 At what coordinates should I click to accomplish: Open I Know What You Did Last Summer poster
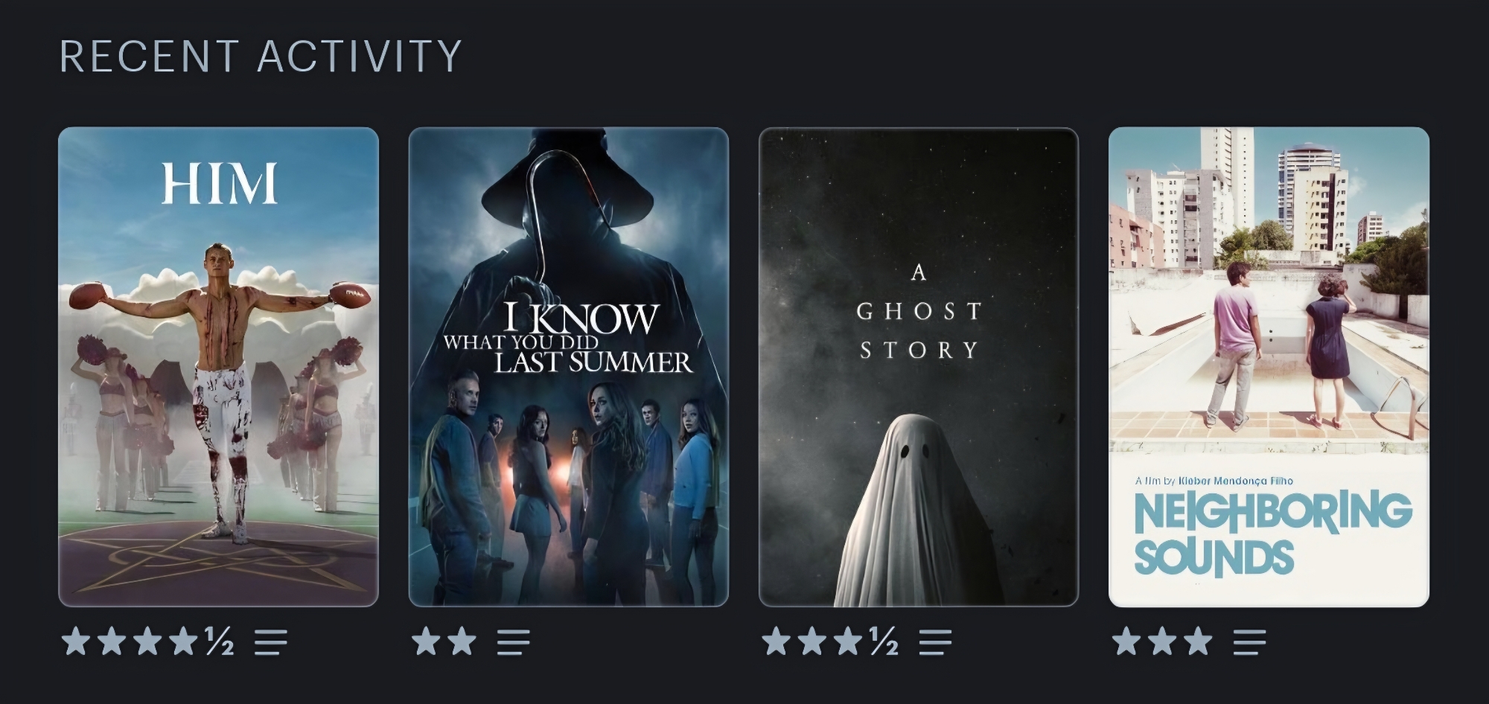[x=569, y=367]
